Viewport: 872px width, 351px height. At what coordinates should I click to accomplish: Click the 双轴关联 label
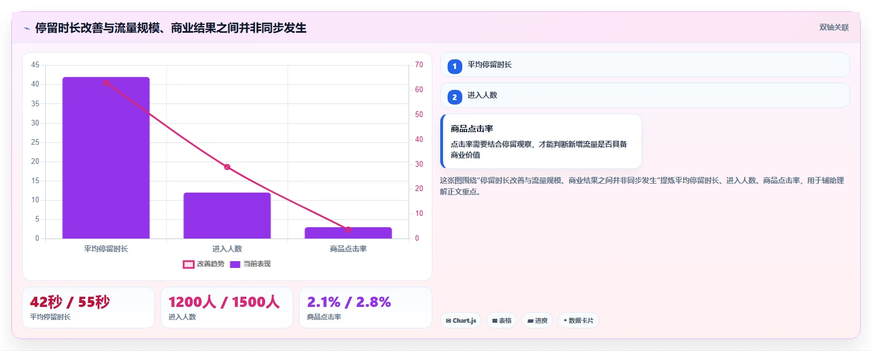coord(834,27)
